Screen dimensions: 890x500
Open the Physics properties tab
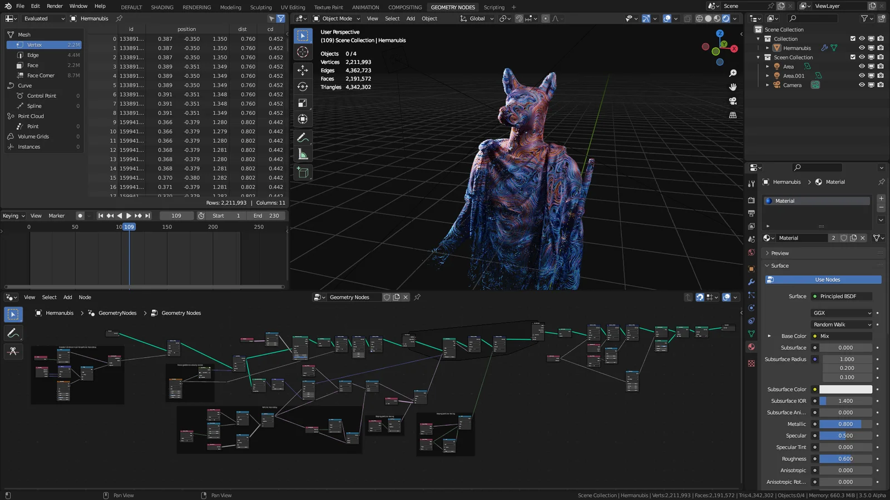click(x=751, y=306)
